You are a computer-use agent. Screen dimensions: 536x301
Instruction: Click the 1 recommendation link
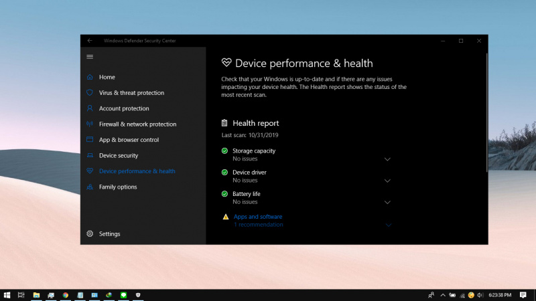tap(259, 225)
